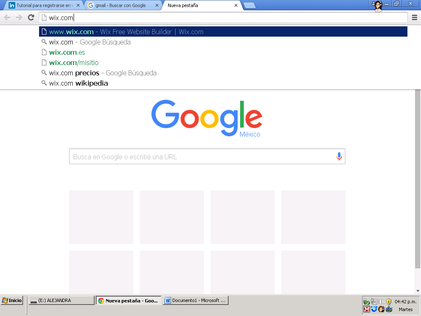Open the McAfee icon in the system tray

click(x=366, y=309)
